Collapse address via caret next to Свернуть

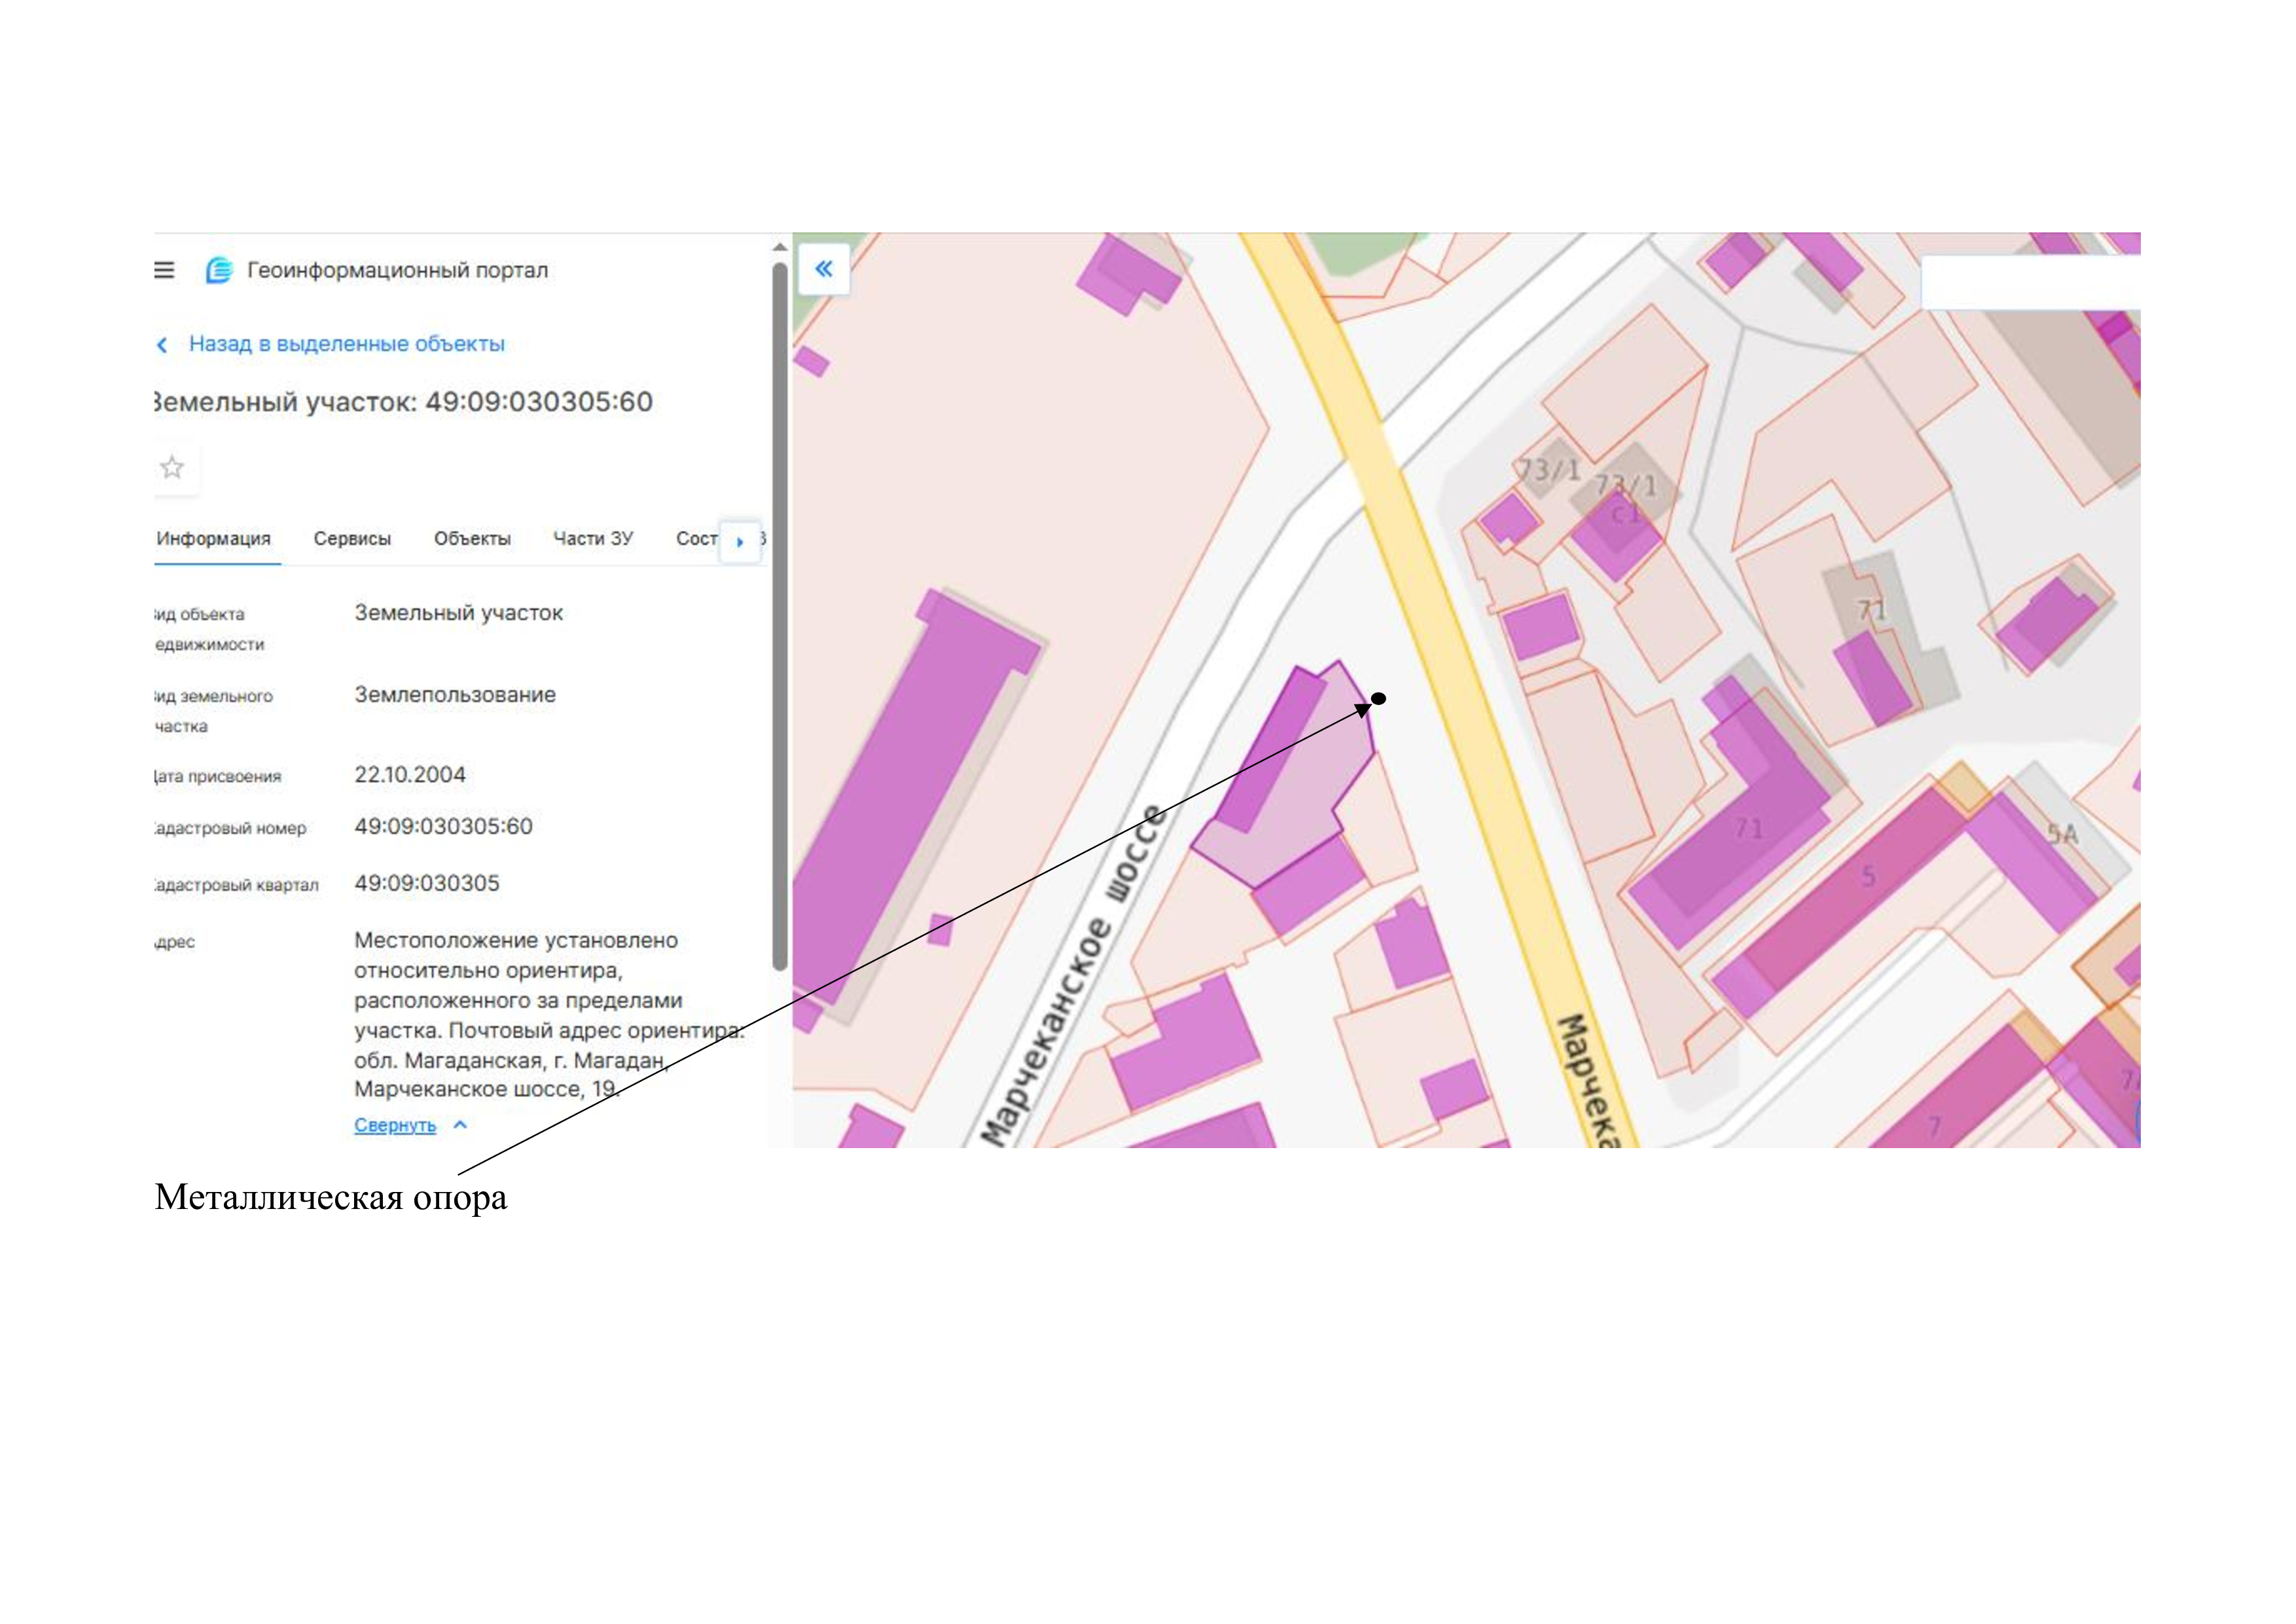click(460, 1125)
